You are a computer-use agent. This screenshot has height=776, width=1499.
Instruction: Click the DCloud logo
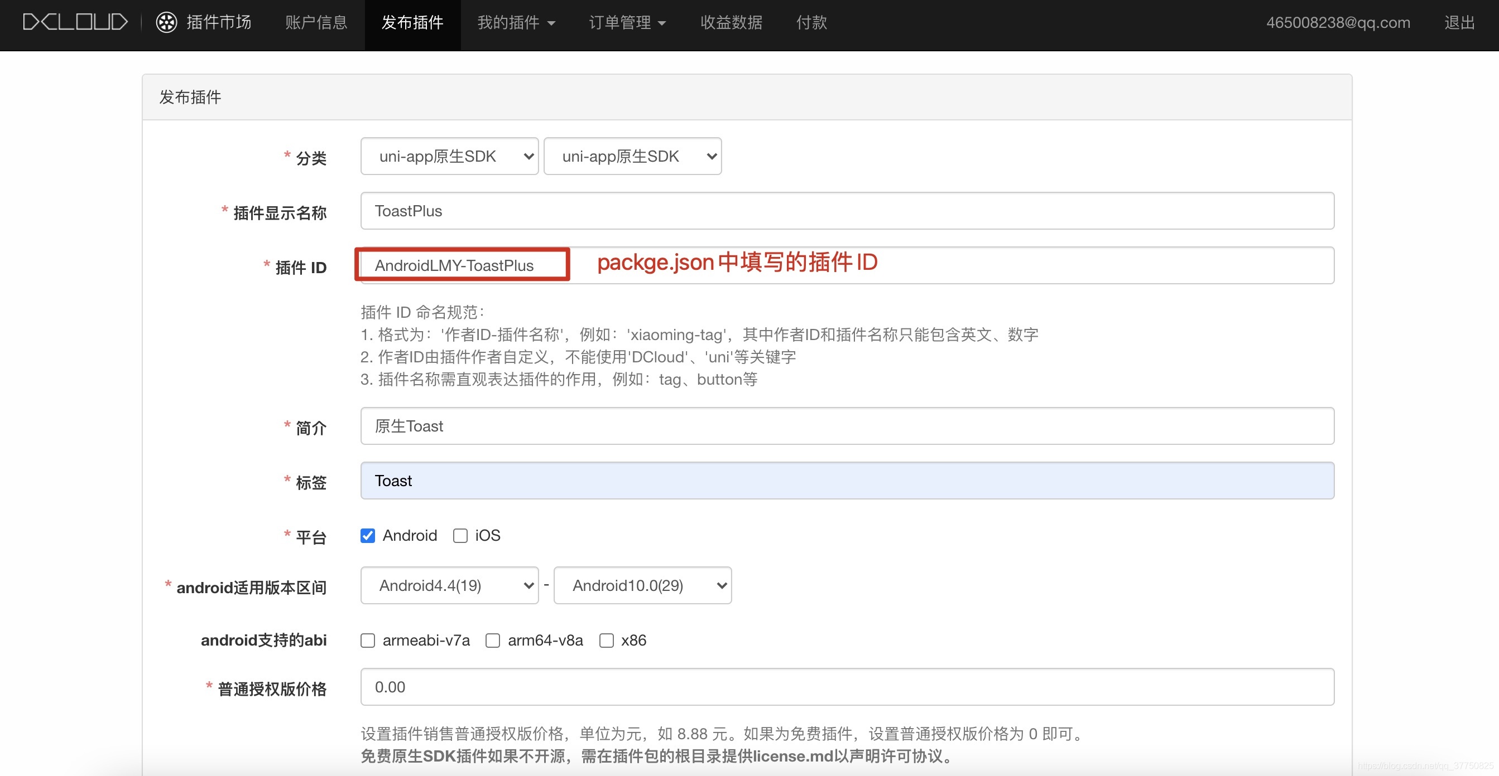pos(75,23)
